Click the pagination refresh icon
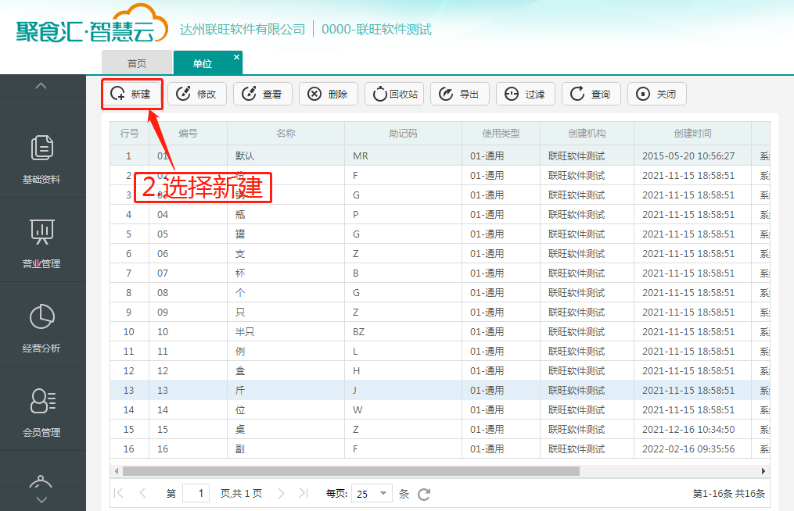794x511 pixels. coord(424,494)
